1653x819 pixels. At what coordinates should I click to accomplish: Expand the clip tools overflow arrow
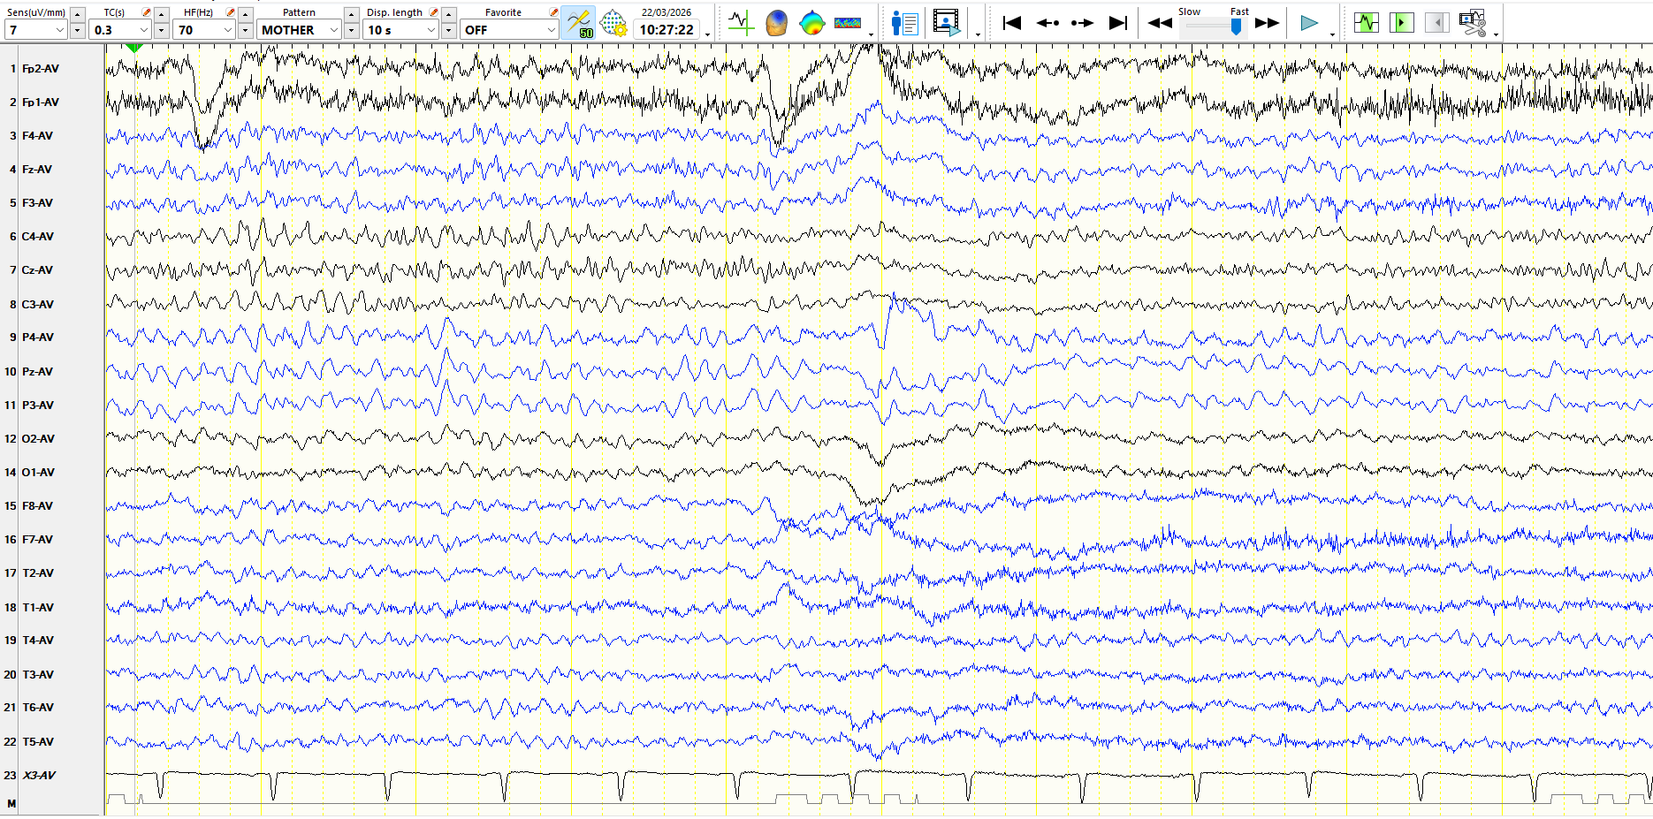click(1496, 34)
